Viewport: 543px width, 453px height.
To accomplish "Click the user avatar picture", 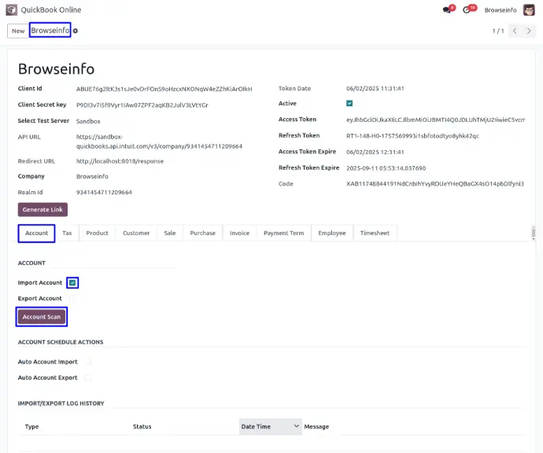I will tap(529, 9).
